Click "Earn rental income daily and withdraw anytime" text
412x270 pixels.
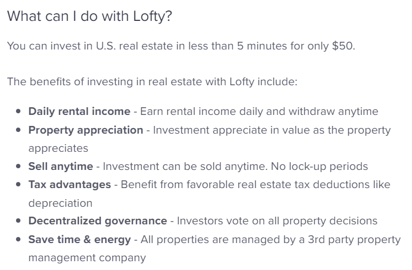click(259, 112)
